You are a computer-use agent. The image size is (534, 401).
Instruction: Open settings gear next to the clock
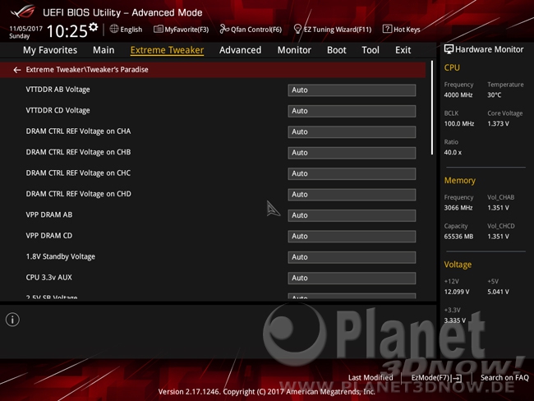click(x=94, y=27)
